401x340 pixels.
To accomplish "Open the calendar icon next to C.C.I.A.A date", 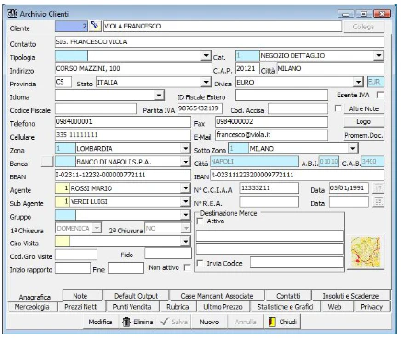I will [378, 188].
